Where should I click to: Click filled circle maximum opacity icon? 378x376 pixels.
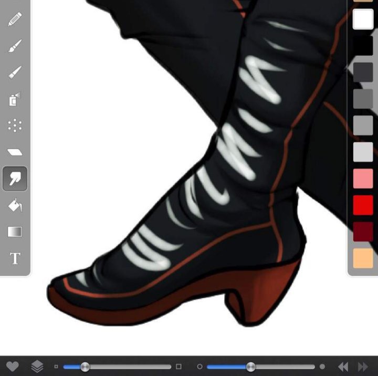pos(322,367)
